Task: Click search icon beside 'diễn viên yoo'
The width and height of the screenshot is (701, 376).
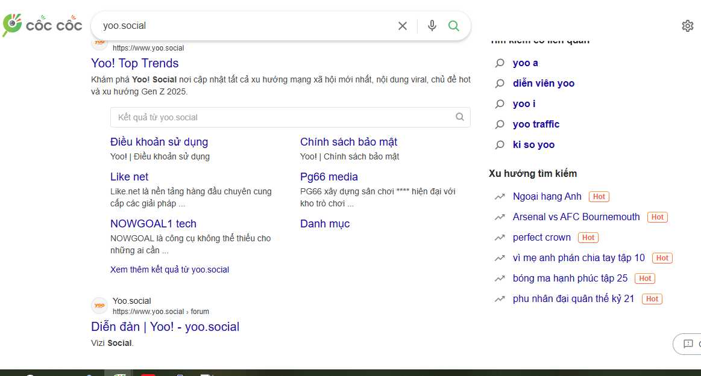Action: pyautogui.click(x=500, y=84)
